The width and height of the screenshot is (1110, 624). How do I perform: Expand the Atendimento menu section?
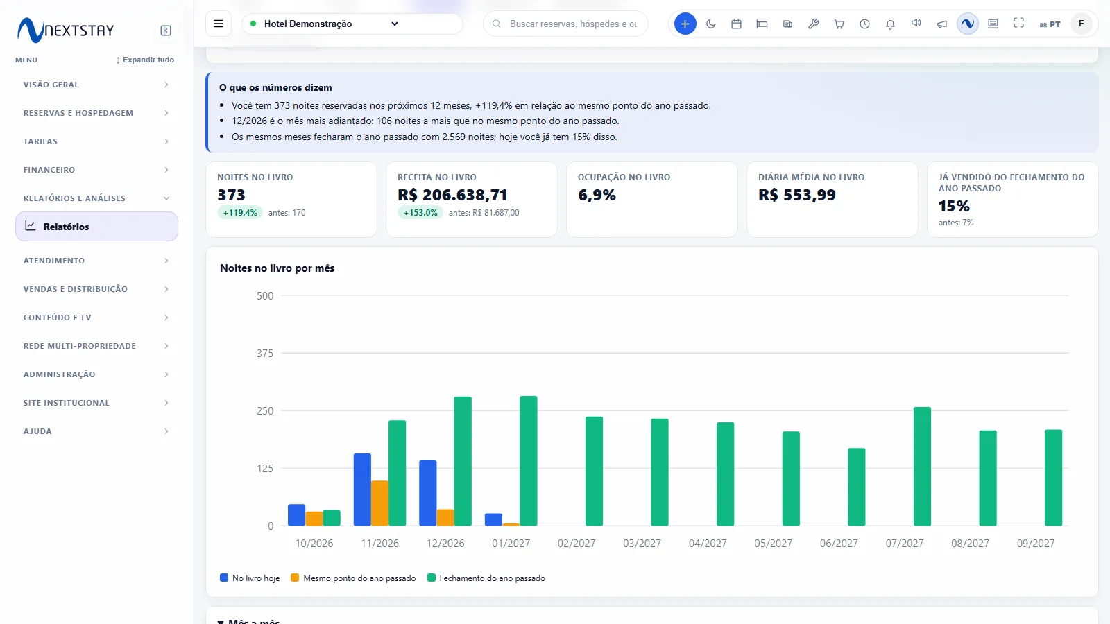pos(96,261)
